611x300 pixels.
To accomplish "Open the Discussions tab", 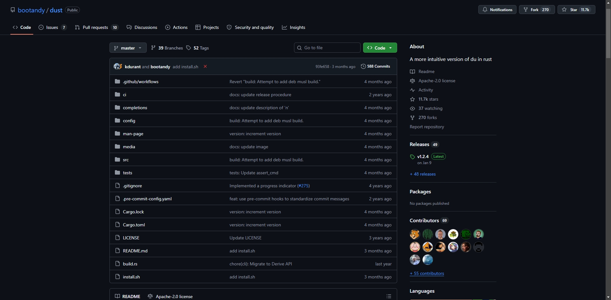I will pos(142,27).
